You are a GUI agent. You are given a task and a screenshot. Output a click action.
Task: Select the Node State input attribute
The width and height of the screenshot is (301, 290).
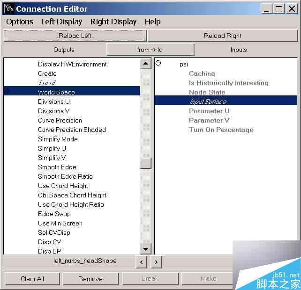pos(207,92)
